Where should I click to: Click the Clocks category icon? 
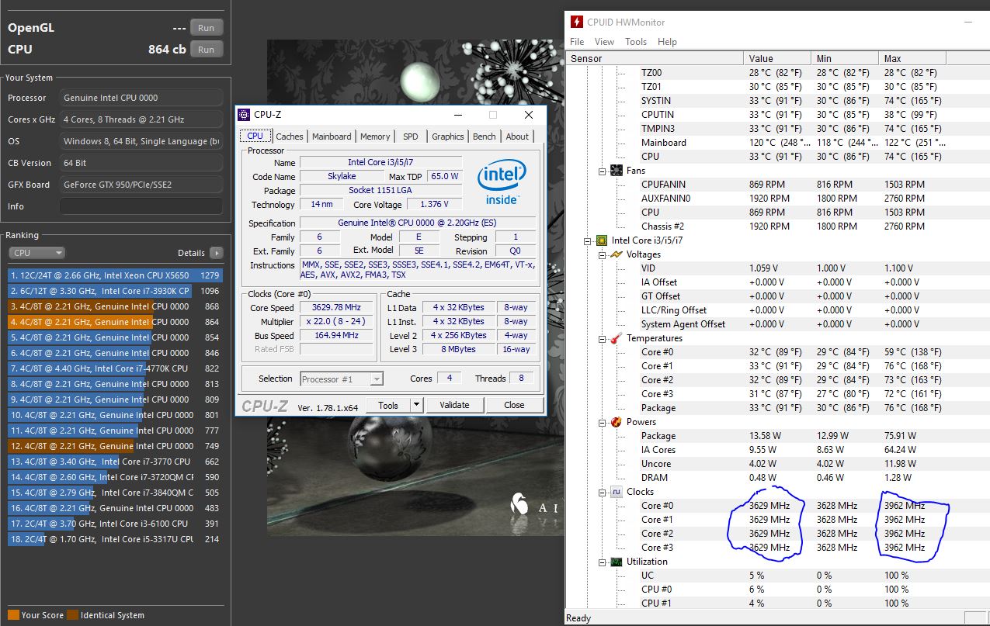tap(617, 492)
